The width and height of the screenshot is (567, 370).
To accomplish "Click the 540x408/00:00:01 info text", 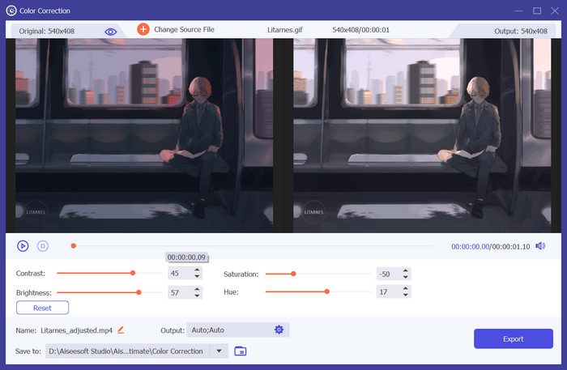I will [x=361, y=30].
